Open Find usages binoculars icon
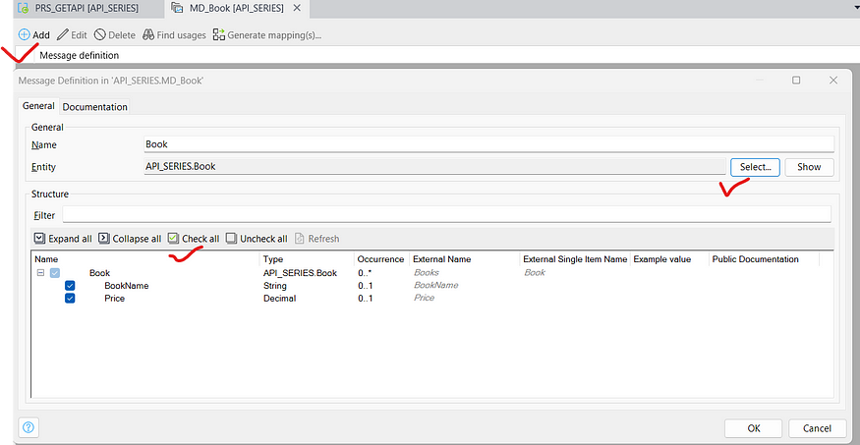 click(x=148, y=35)
